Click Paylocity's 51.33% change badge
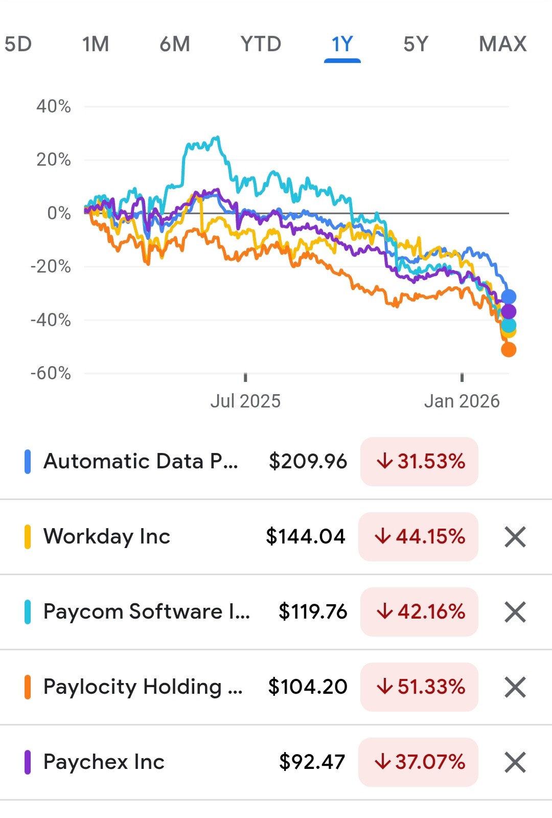The height and width of the screenshot is (818, 552). pos(420,687)
